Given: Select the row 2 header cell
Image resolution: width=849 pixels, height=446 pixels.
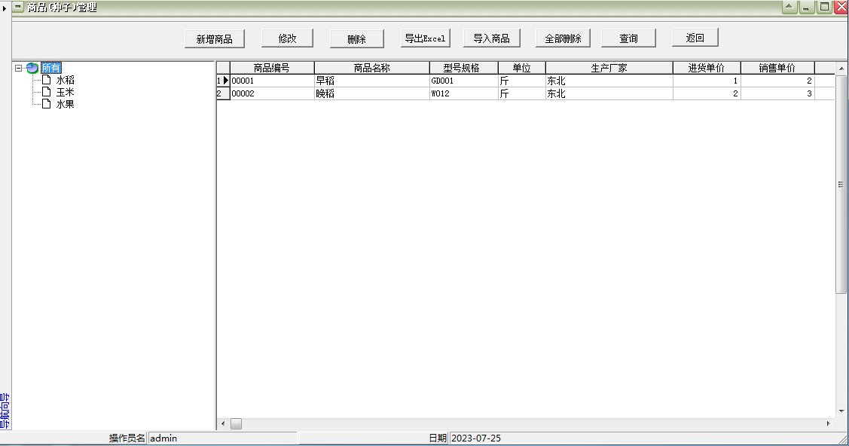Looking at the screenshot, I should (223, 93).
